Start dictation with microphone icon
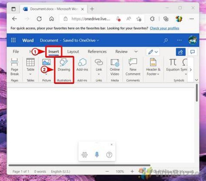The image size is (206, 181). coord(97,155)
